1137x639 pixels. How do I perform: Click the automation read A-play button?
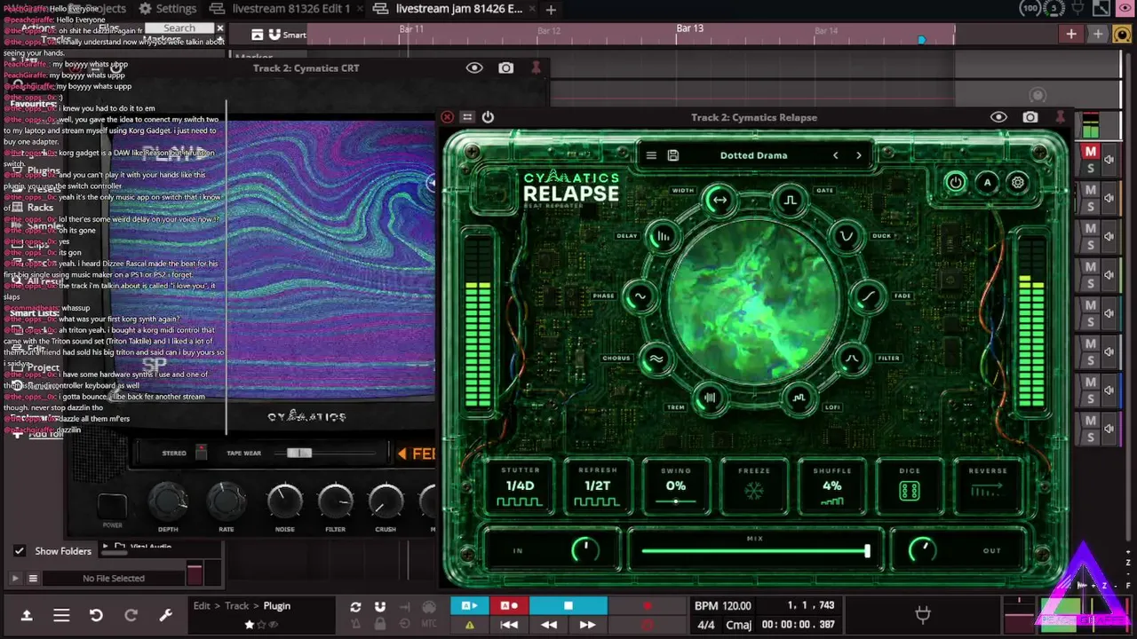[470, 606]
